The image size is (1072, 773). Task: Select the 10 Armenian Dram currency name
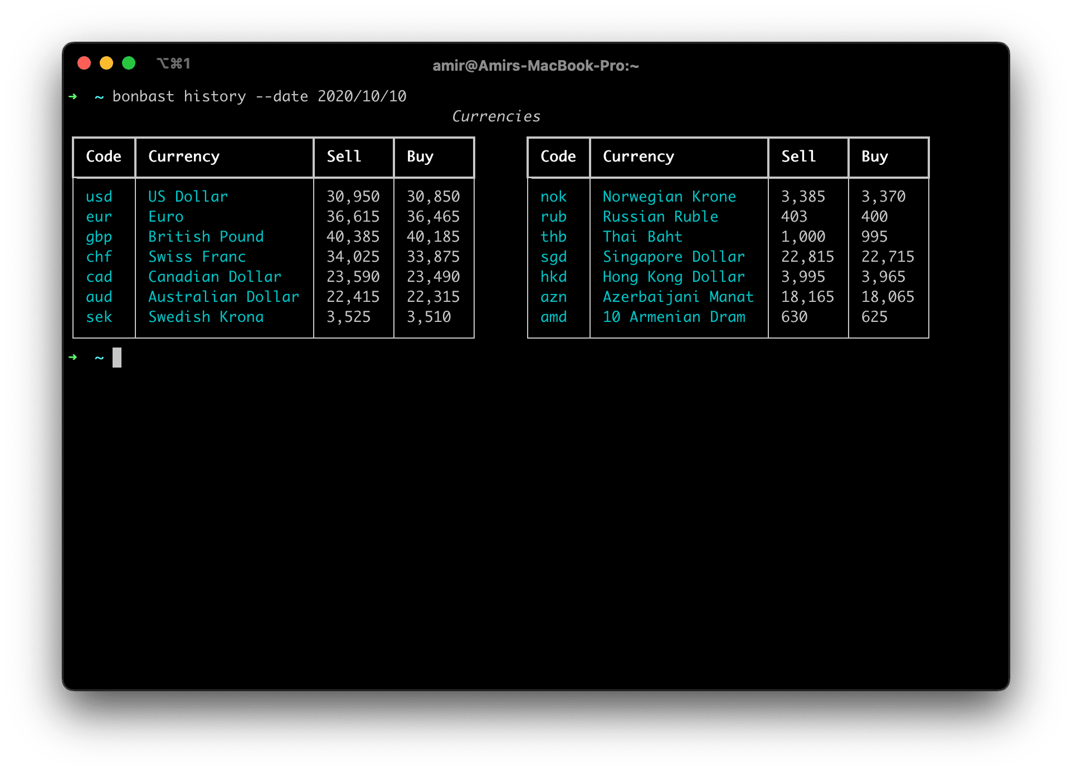(x=674, y=317)
